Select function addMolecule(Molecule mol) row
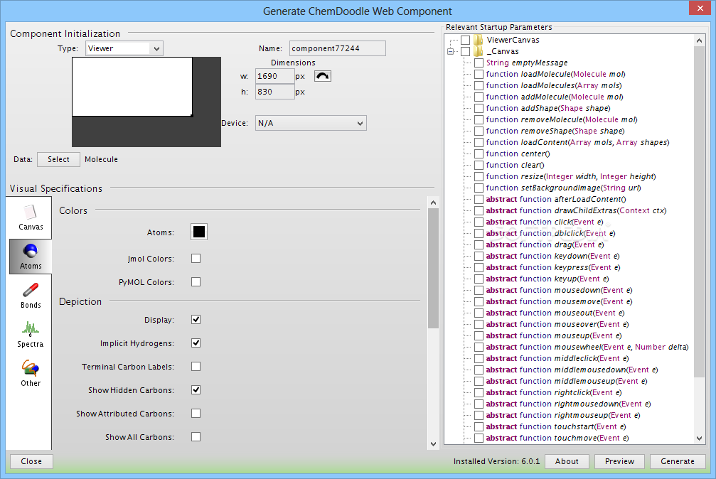This screenshot has width=716, height=479. 555,97
